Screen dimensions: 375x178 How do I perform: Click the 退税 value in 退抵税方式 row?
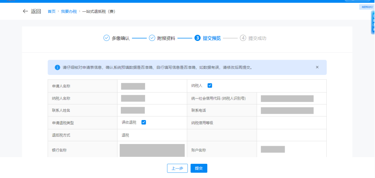tap(125, 135)
